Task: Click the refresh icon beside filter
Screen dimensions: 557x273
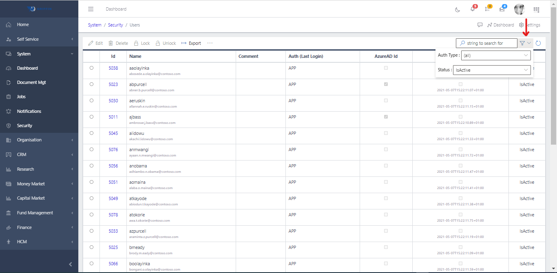Action: tap(538, 43)
